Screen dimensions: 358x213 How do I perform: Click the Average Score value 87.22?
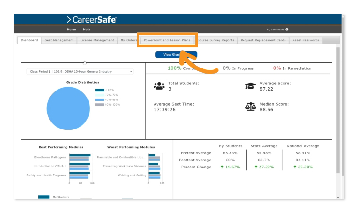tap(266, 89)
